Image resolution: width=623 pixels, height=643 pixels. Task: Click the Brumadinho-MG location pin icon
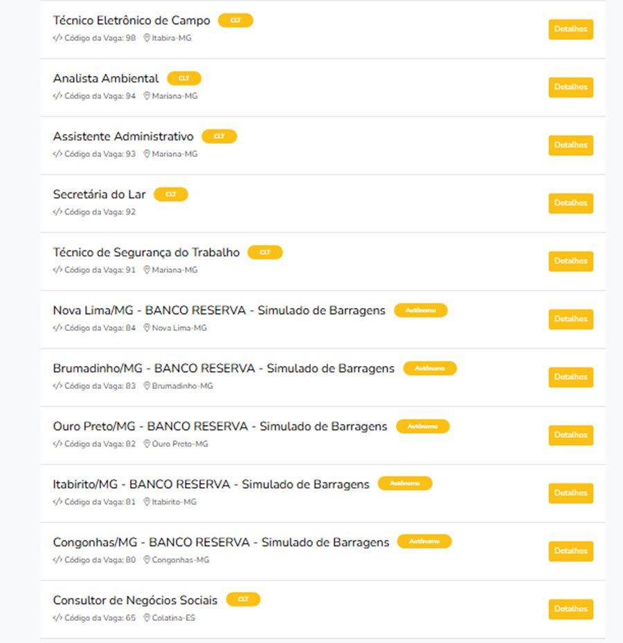[x=147, y=386]
